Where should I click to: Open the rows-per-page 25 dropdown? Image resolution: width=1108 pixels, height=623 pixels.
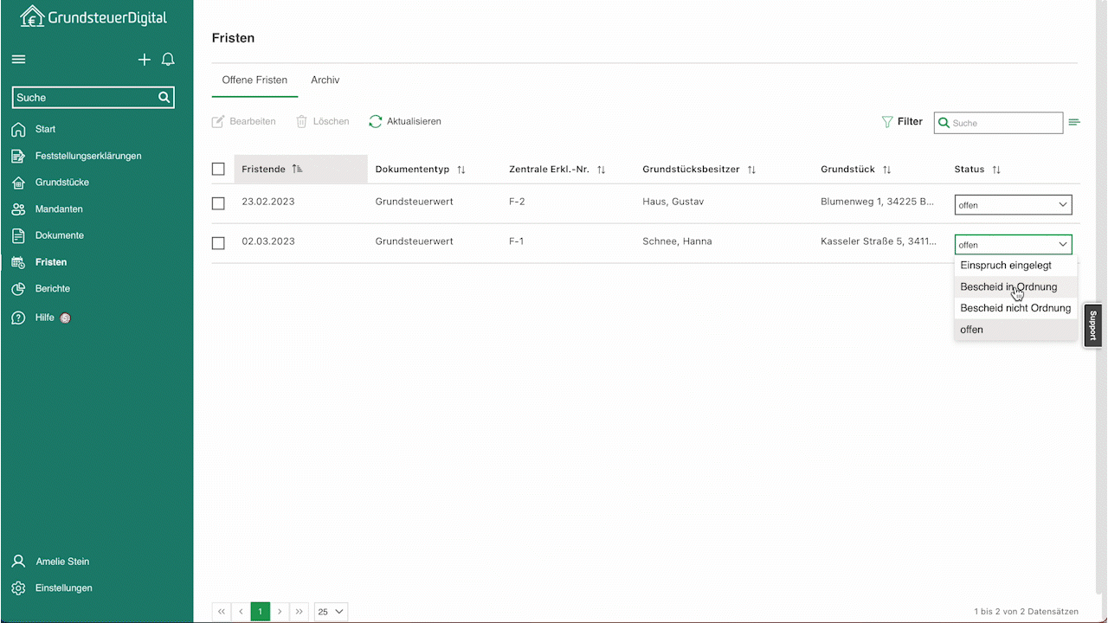pos(331,612)
